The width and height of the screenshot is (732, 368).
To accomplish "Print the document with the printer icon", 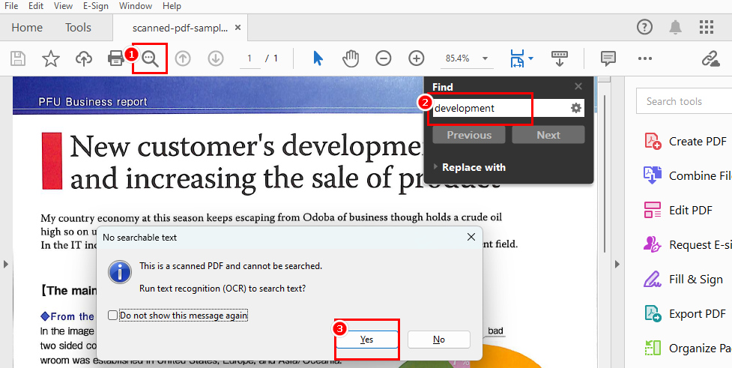I will coord(115,59).
